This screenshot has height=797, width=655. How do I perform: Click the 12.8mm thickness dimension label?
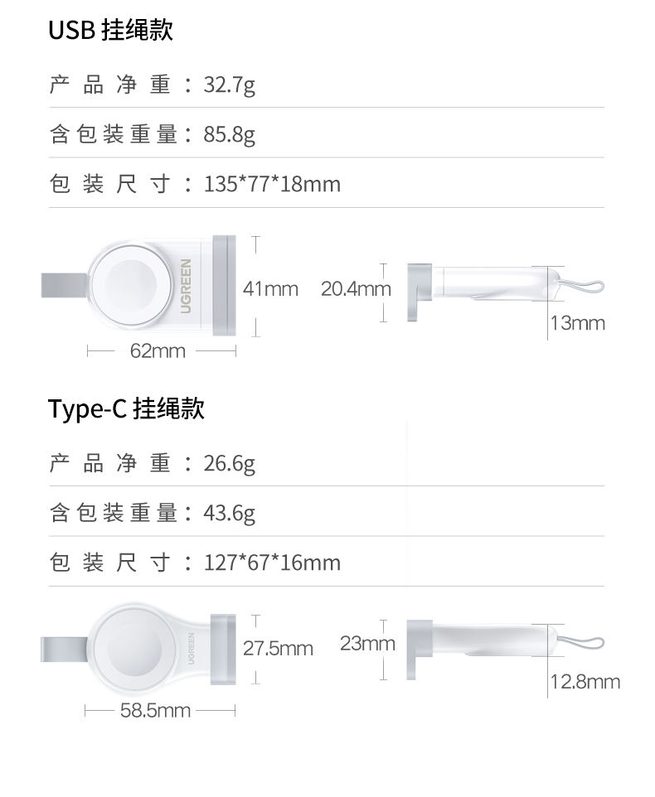point(585,682)
